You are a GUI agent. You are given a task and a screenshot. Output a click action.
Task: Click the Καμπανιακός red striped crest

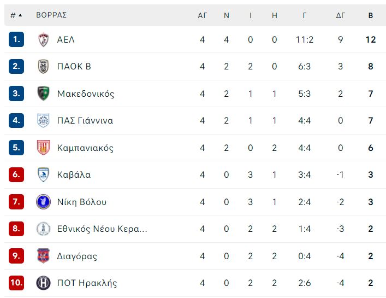(x=43, y=148)
